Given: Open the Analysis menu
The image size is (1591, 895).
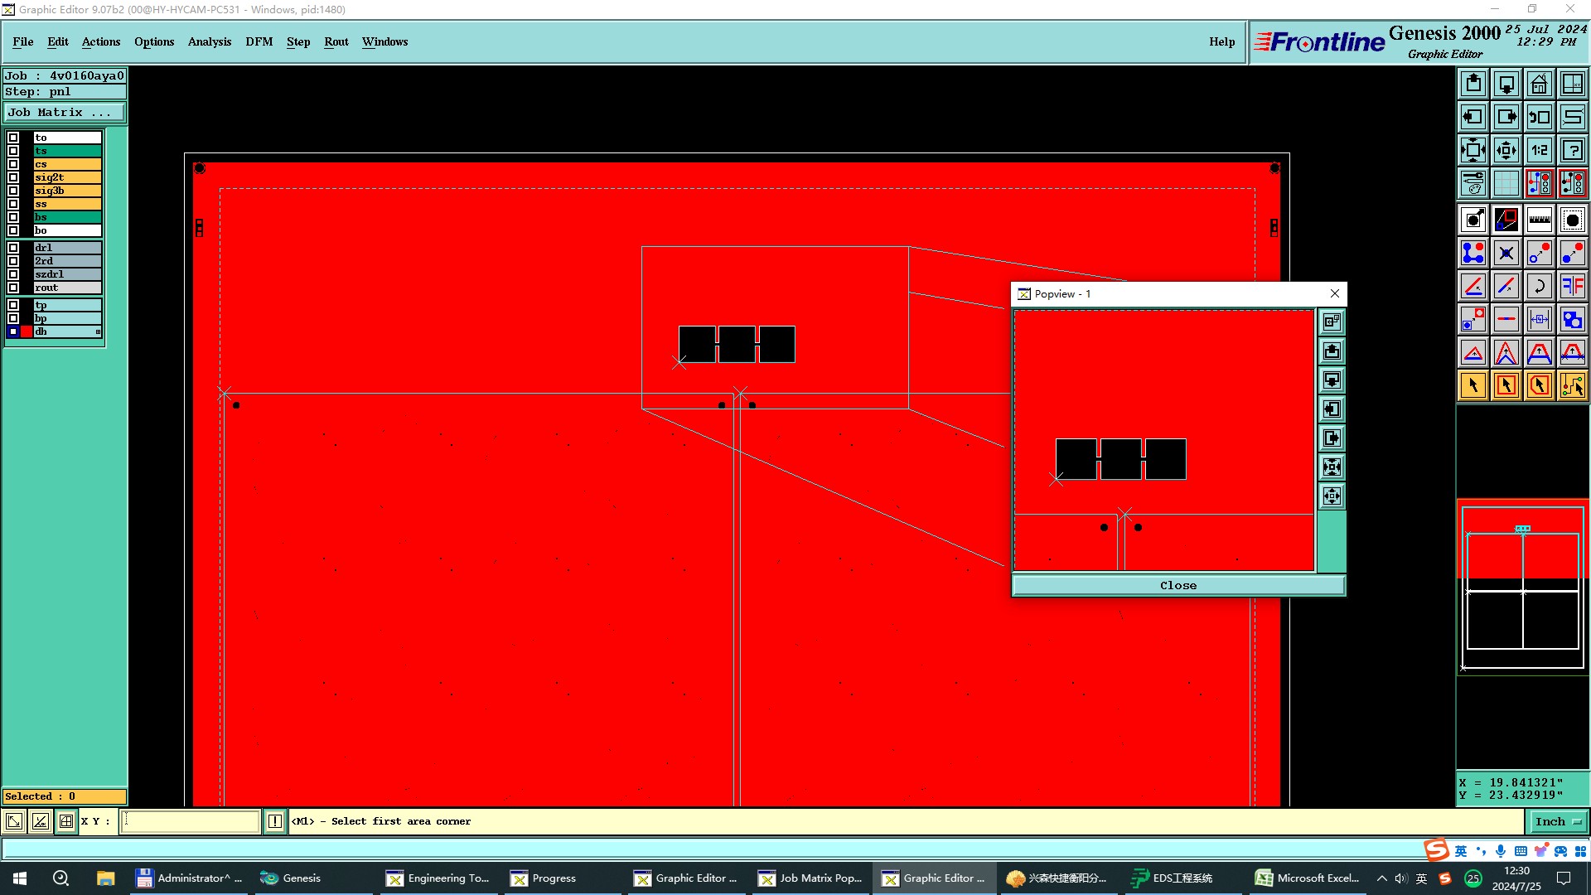Looking at the screenshot, I should tap(209, 41).
